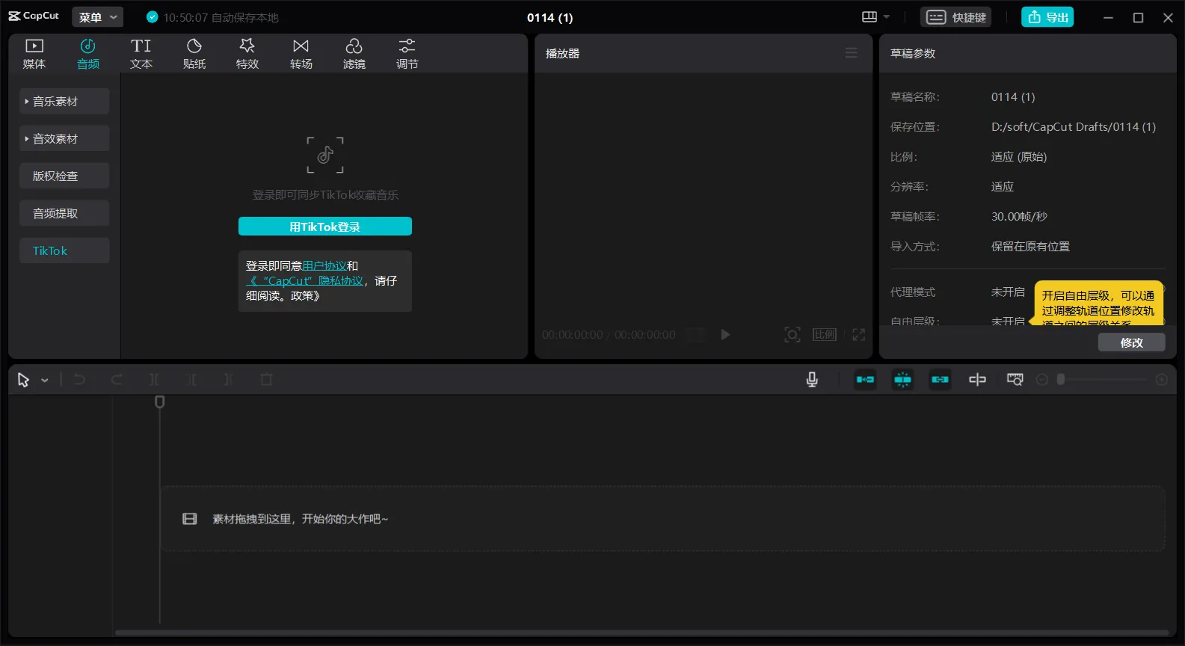Click the preview axis icon in timeline toolbar
The width and height of the screenshot is (1185, 646).
(x=977, y=380)
